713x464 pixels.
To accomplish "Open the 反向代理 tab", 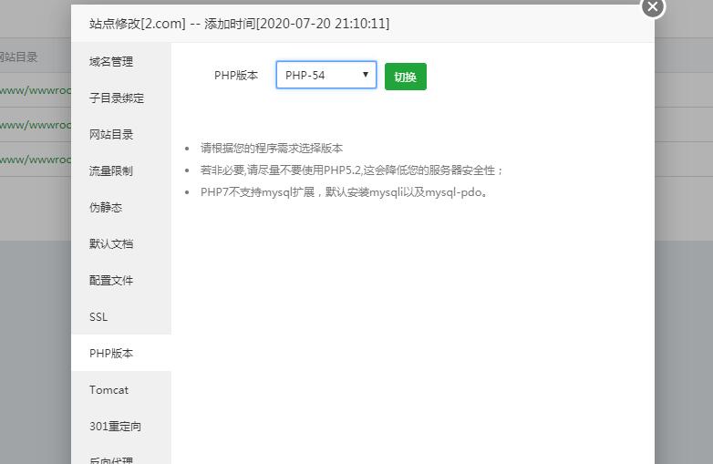I will point(121,457).
